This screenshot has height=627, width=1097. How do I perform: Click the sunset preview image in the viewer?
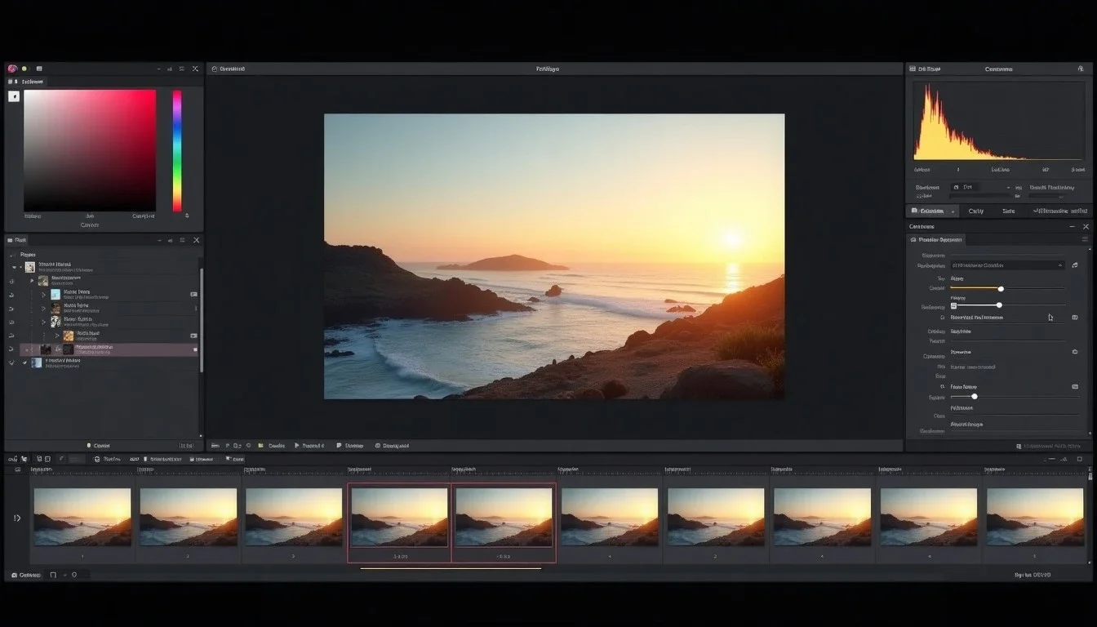pos(554,256)
